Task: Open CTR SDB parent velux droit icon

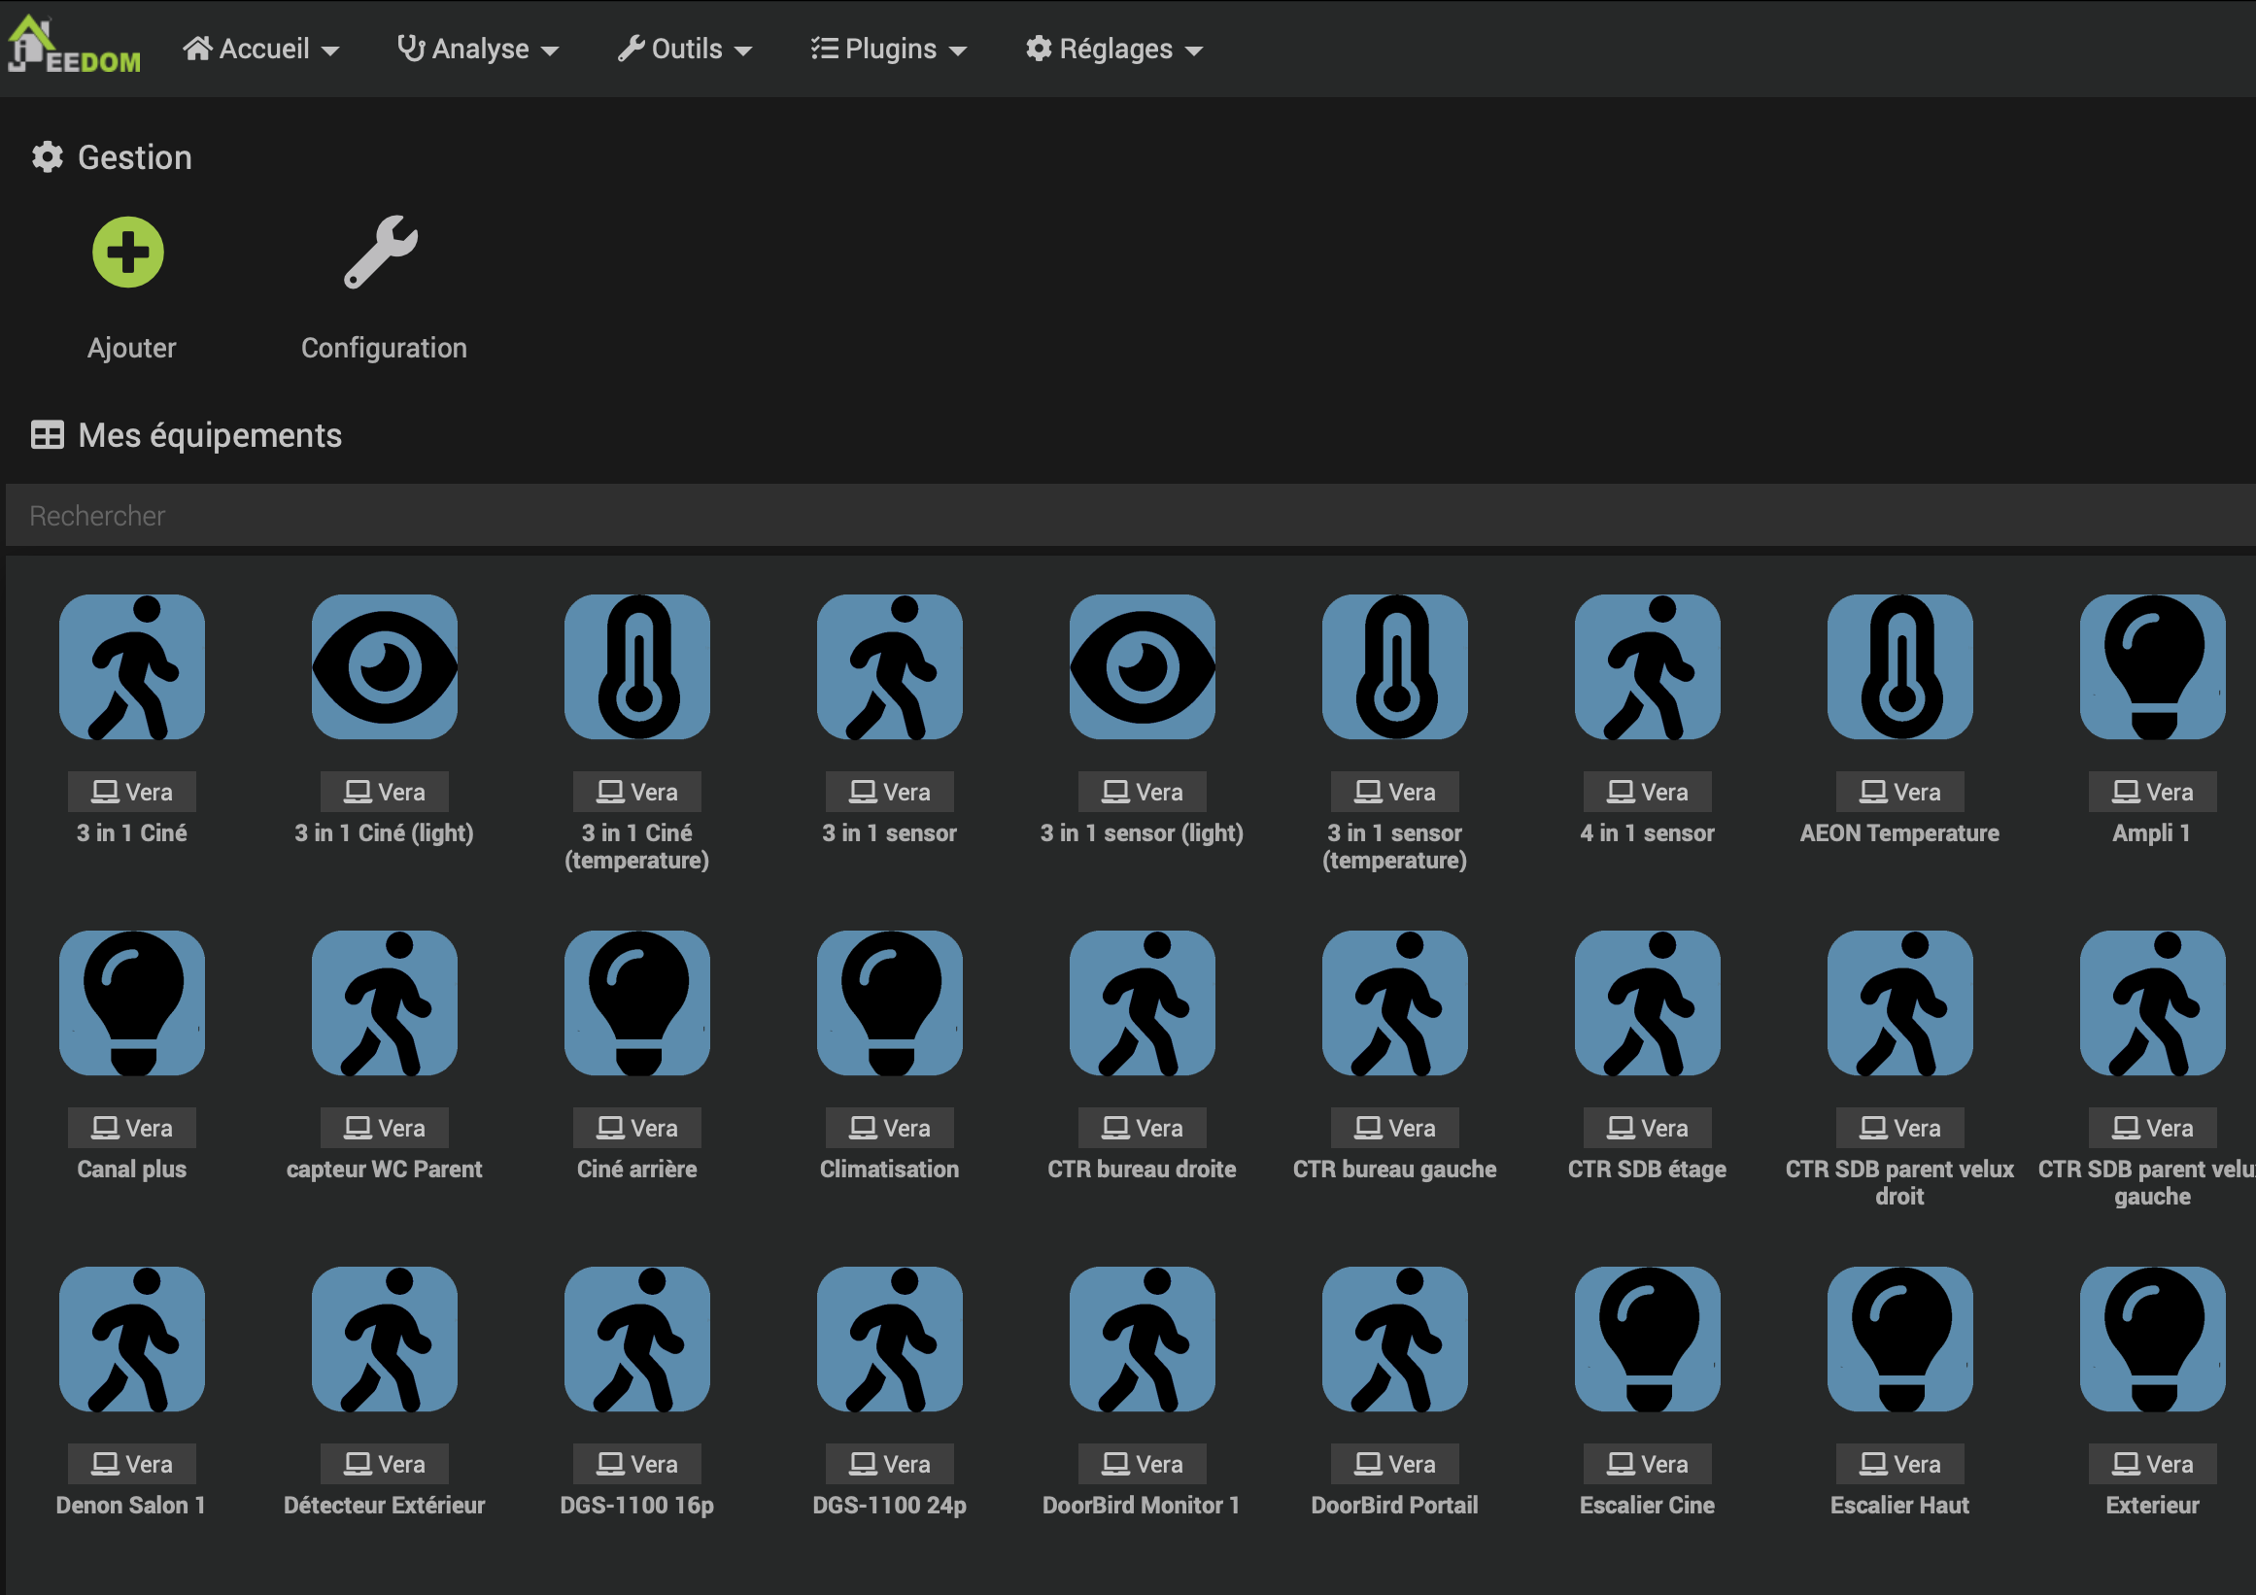Action: pos(1899,1002)
